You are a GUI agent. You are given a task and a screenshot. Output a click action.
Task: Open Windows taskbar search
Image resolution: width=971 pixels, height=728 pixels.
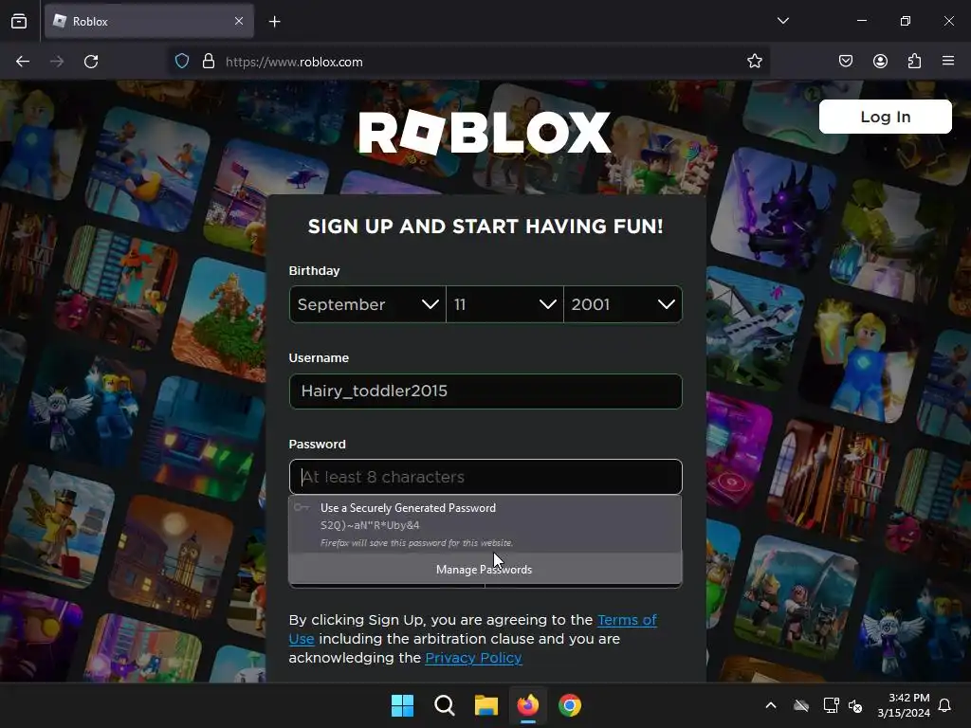[444, 705]
